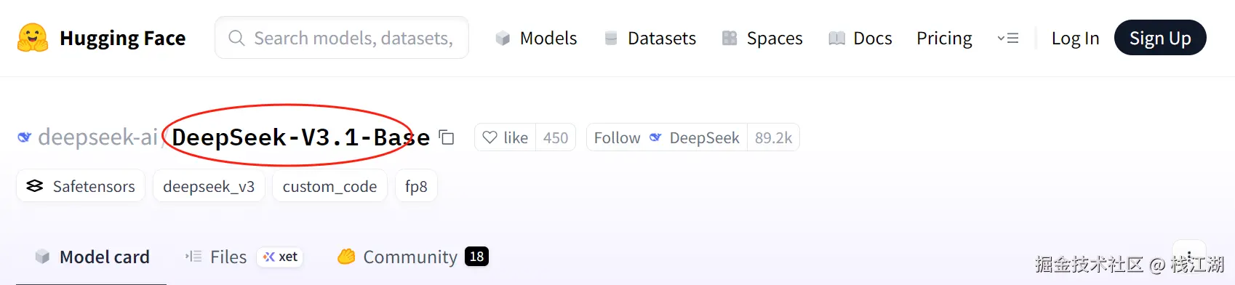Click the xet badge next to Files
Image resolution: width=1235 pixels, height=285 pixels.
[280, 257]
